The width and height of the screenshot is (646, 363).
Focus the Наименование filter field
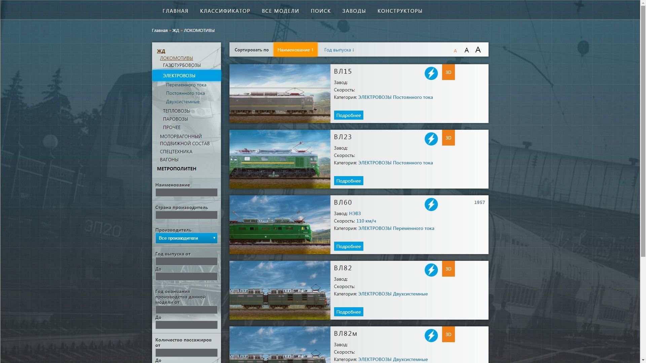pyautogui.click(x=186, y=192)
